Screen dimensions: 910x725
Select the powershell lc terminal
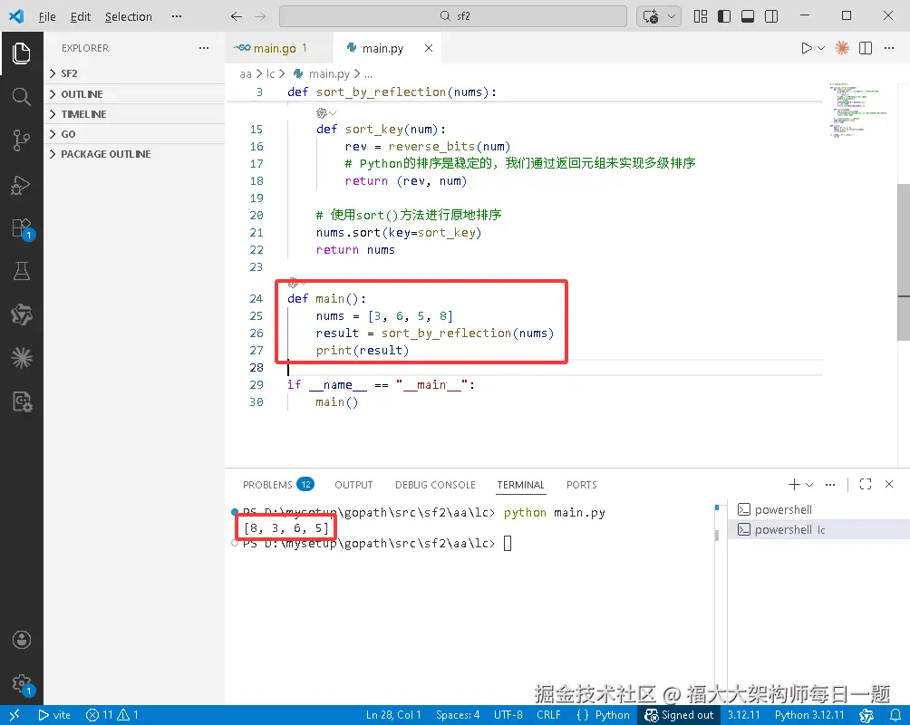tap(818, 529)
